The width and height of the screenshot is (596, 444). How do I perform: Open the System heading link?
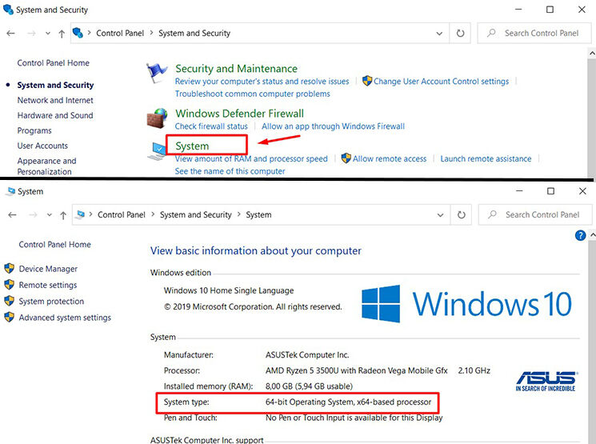point(192,146)
